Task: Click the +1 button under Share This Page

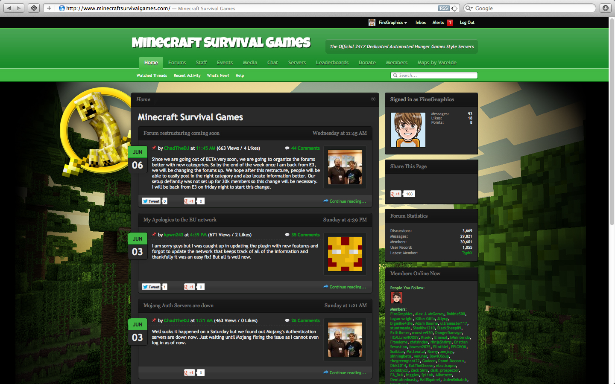Action: point(395,194)
